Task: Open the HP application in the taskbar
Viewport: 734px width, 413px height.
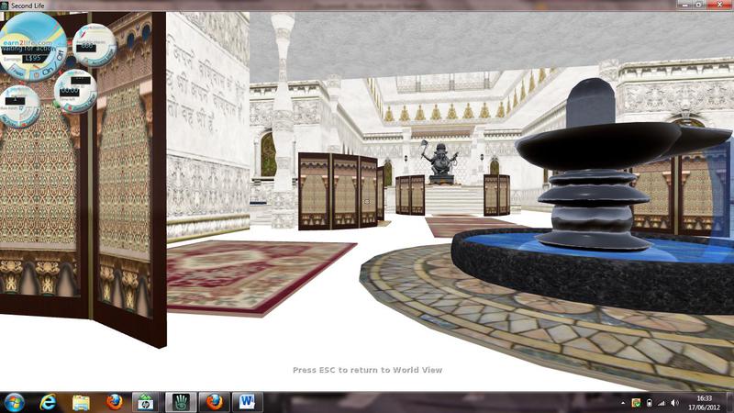Action: click(x=145, y=402)
